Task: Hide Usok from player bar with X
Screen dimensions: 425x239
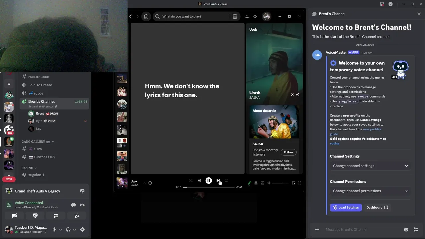Action: (x=144, y=183)
